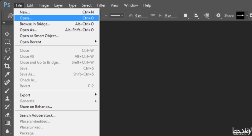This screenshot has height=136, width=252.
Task: Expand the tools panel double arrows
Action: coord(4,23)
